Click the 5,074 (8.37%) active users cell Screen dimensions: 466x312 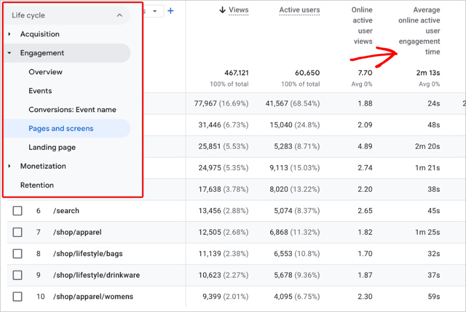(x=297, y=211)
